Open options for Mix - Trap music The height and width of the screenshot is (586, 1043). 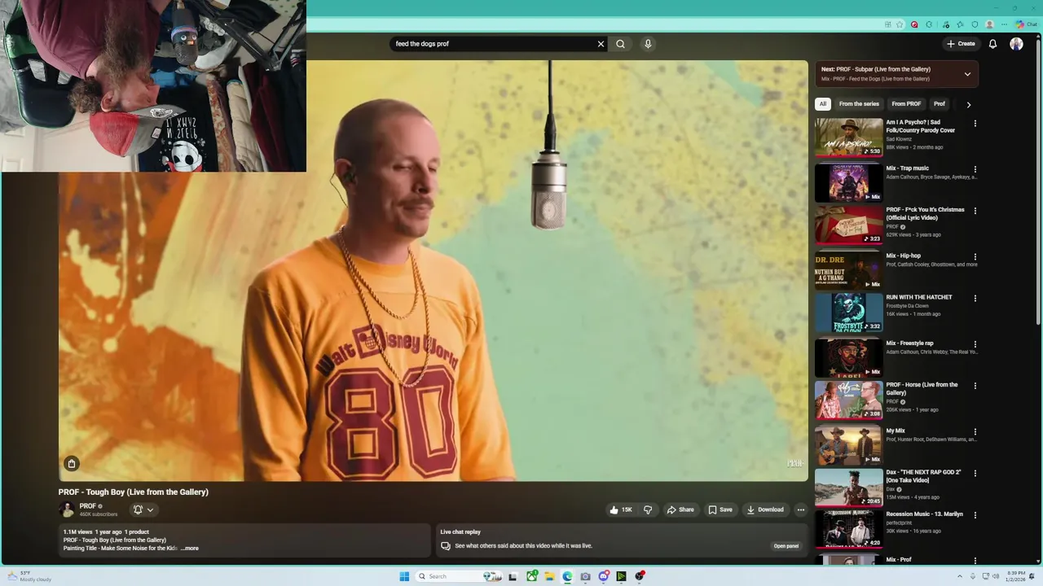coord(975,169)
